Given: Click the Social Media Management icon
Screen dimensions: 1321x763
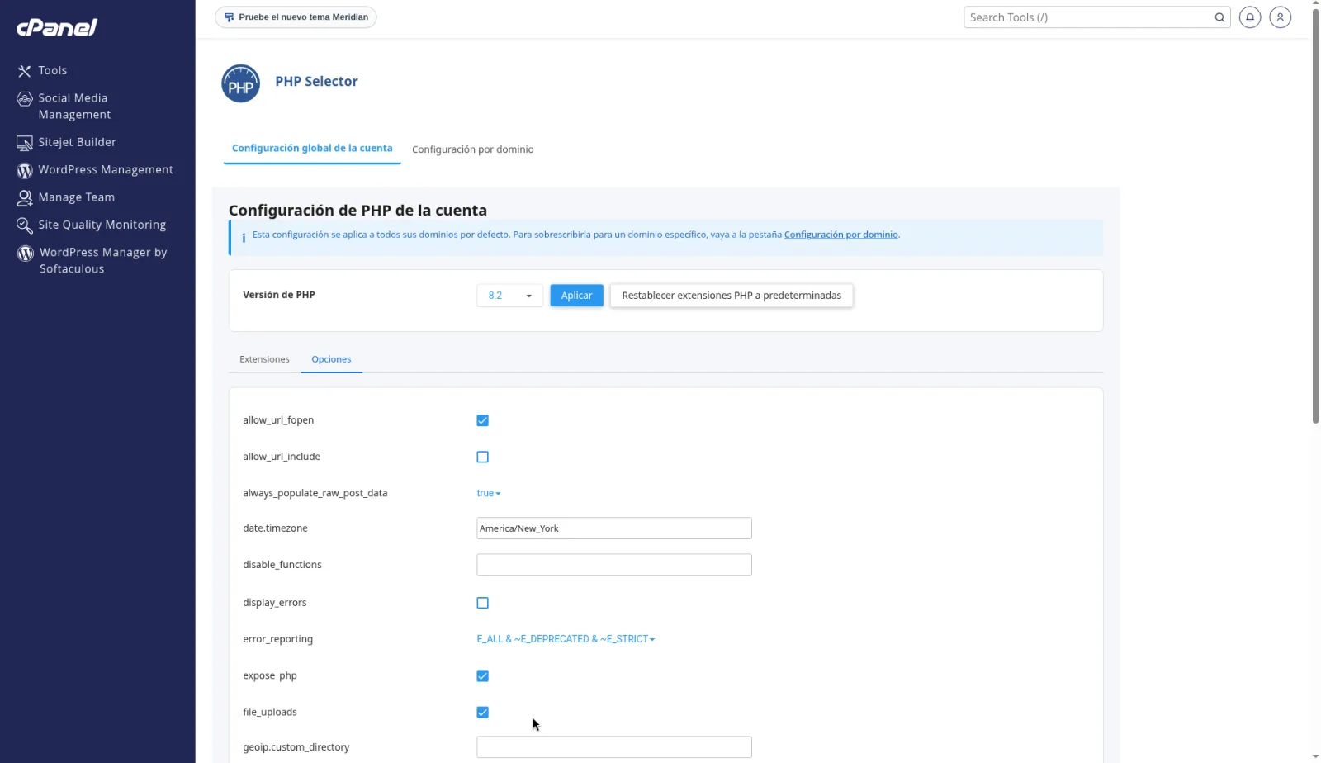Looking at the screenshot, I should click(x=25, y=99).
